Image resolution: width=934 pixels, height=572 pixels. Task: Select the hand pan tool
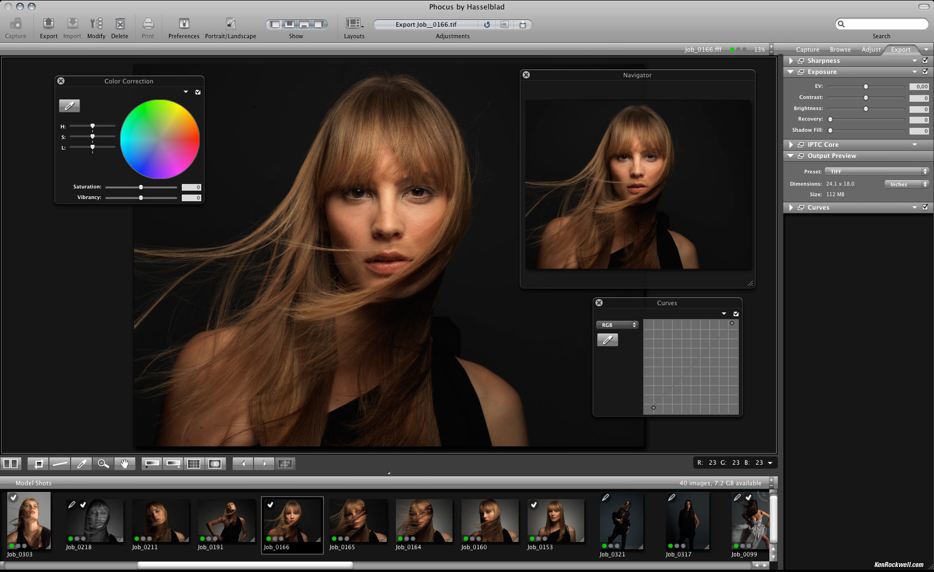(125, 464)
